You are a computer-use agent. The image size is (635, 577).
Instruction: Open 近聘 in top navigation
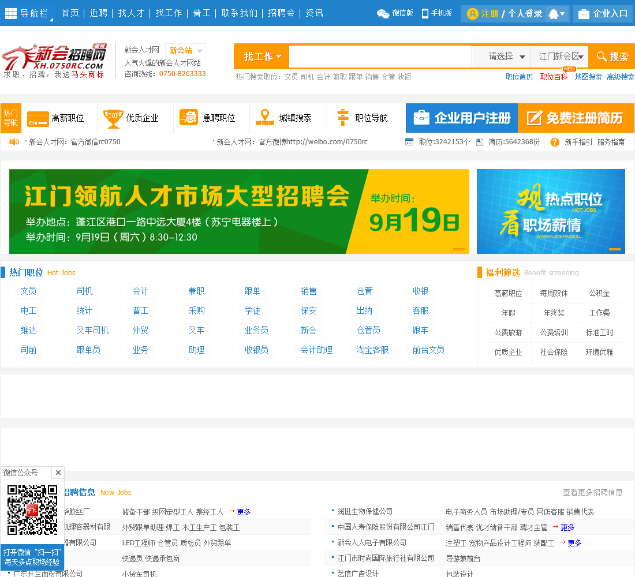point(98,13)
